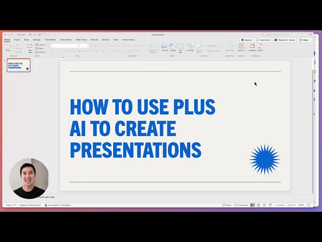
Task: Open the Insert ribbon tab
Action: pos(17,39)
